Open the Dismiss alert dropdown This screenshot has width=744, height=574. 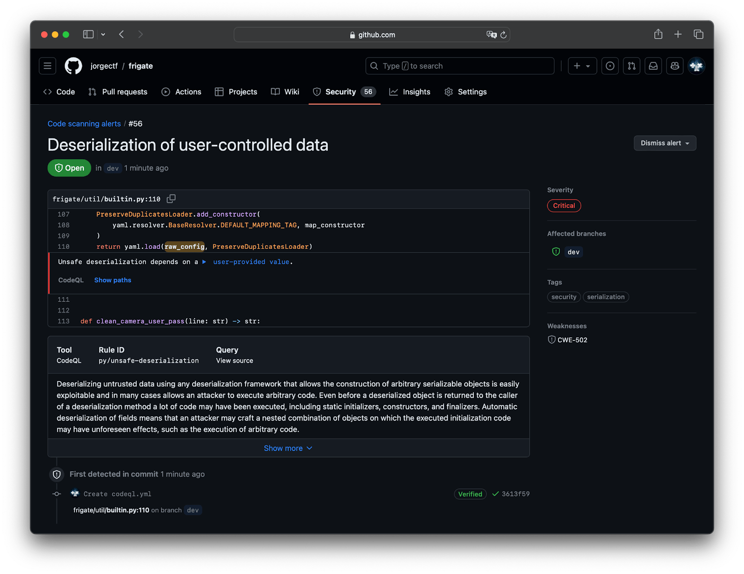tap(664, 143)
